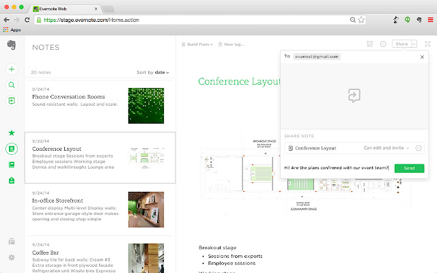Click Breakout stage heading text
The image size is (437, 273).
(217, 248)
